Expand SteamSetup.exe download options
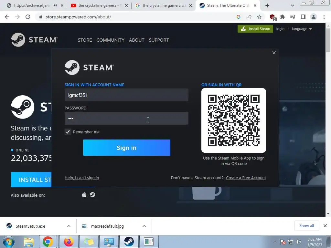331x248 pixels. pyautogui.click(x=69, y=226)
